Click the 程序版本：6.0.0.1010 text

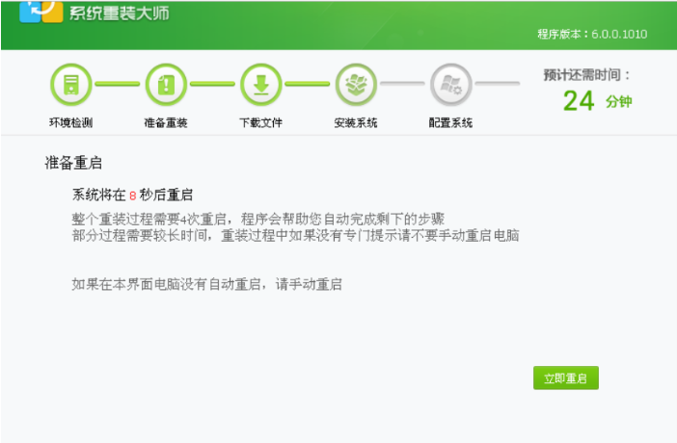coord(592,34)
